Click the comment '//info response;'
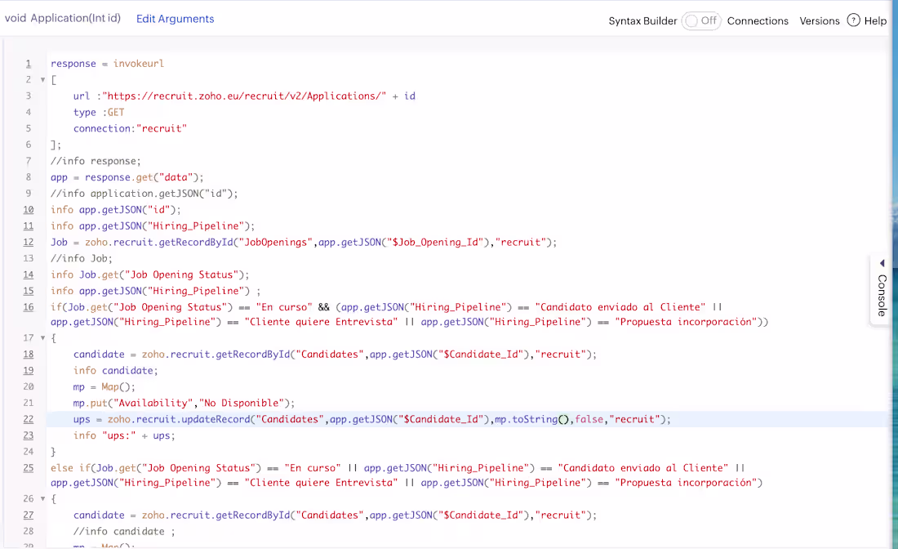This screenshot has height=549, width=898. 96,161
